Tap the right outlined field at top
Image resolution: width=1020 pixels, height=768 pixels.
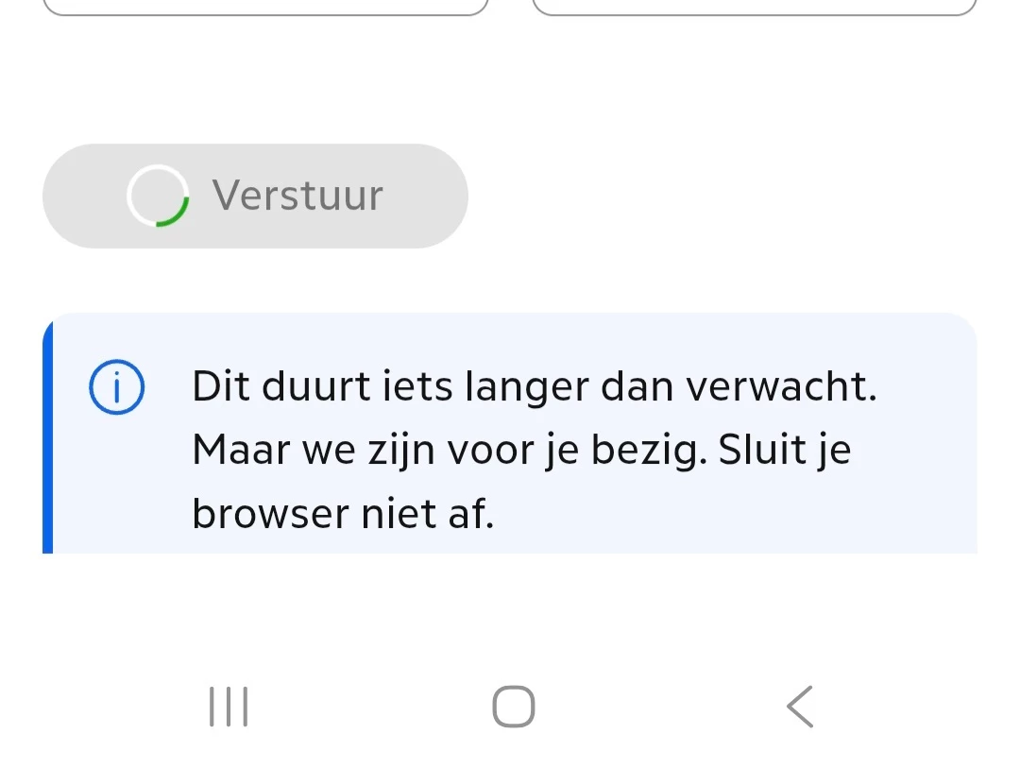(754, 8)
